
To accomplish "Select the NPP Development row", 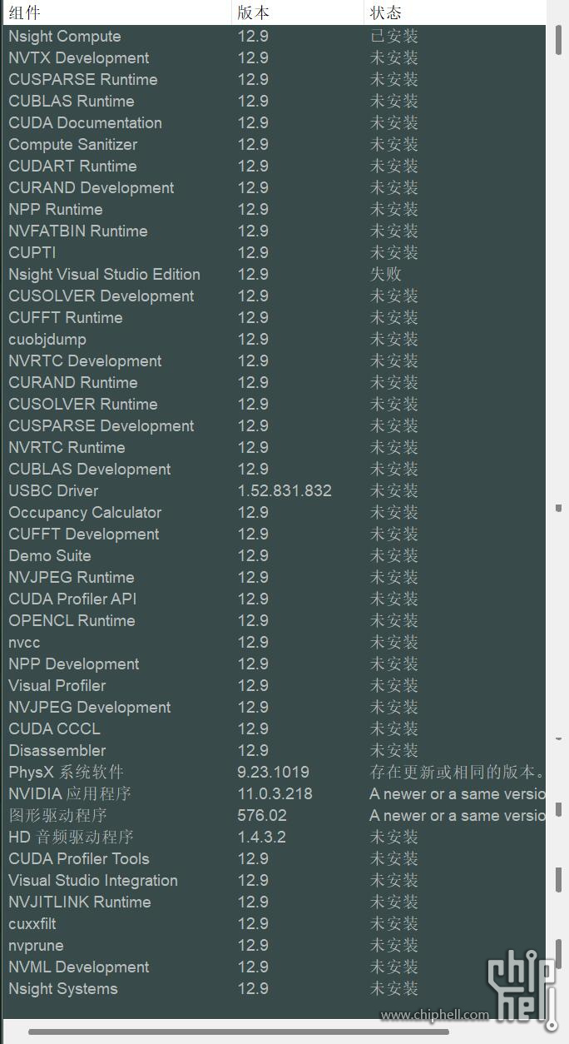I will [275, 664].
